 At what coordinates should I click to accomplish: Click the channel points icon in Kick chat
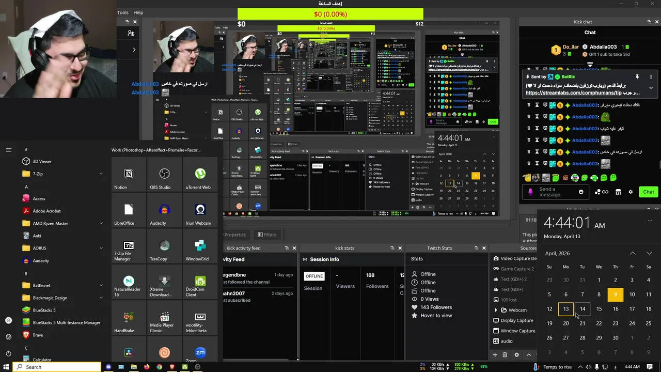click(x=601, y=192)
